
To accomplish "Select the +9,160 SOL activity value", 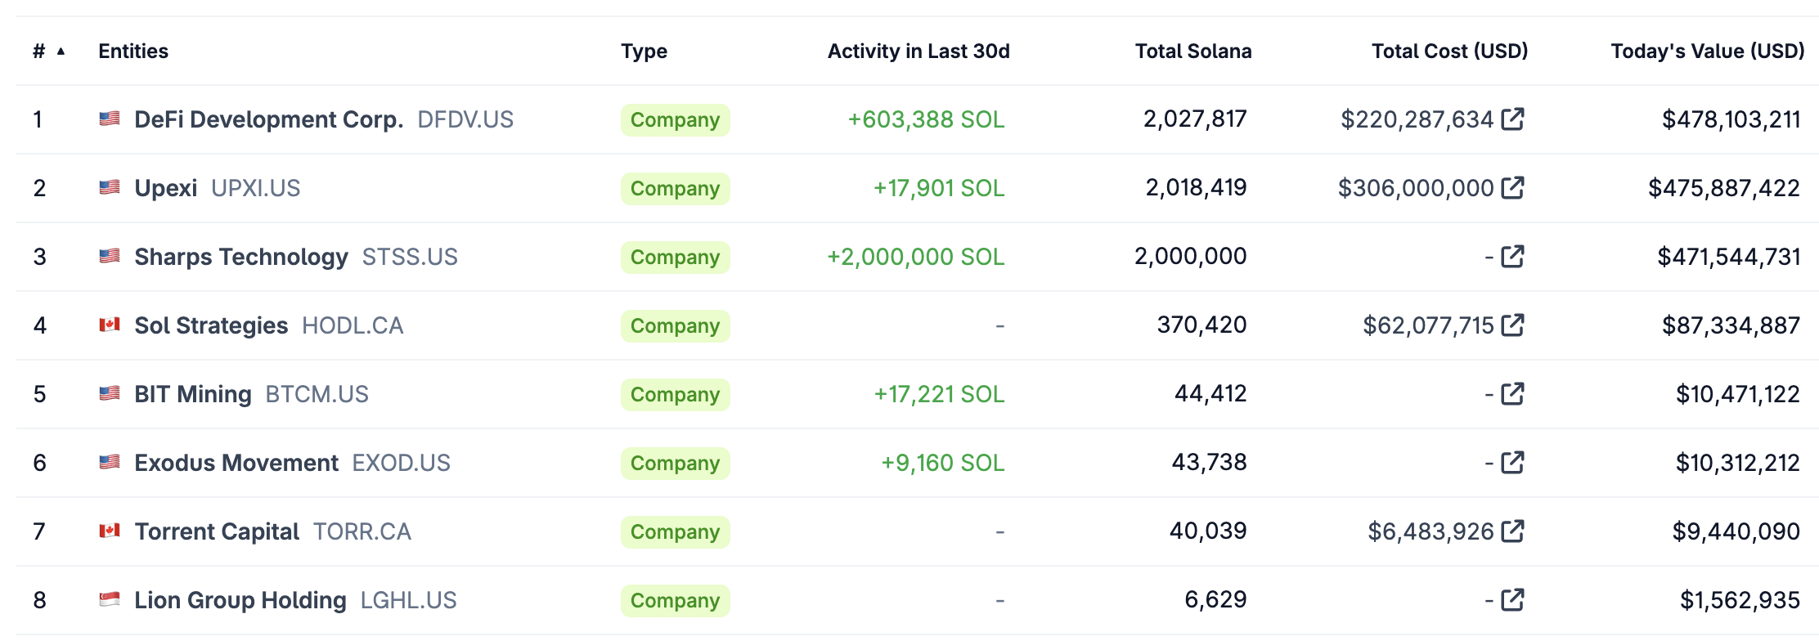I will click(942, 463).
